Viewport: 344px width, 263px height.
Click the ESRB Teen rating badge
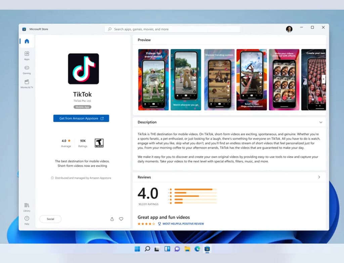[x=99, y=143]
